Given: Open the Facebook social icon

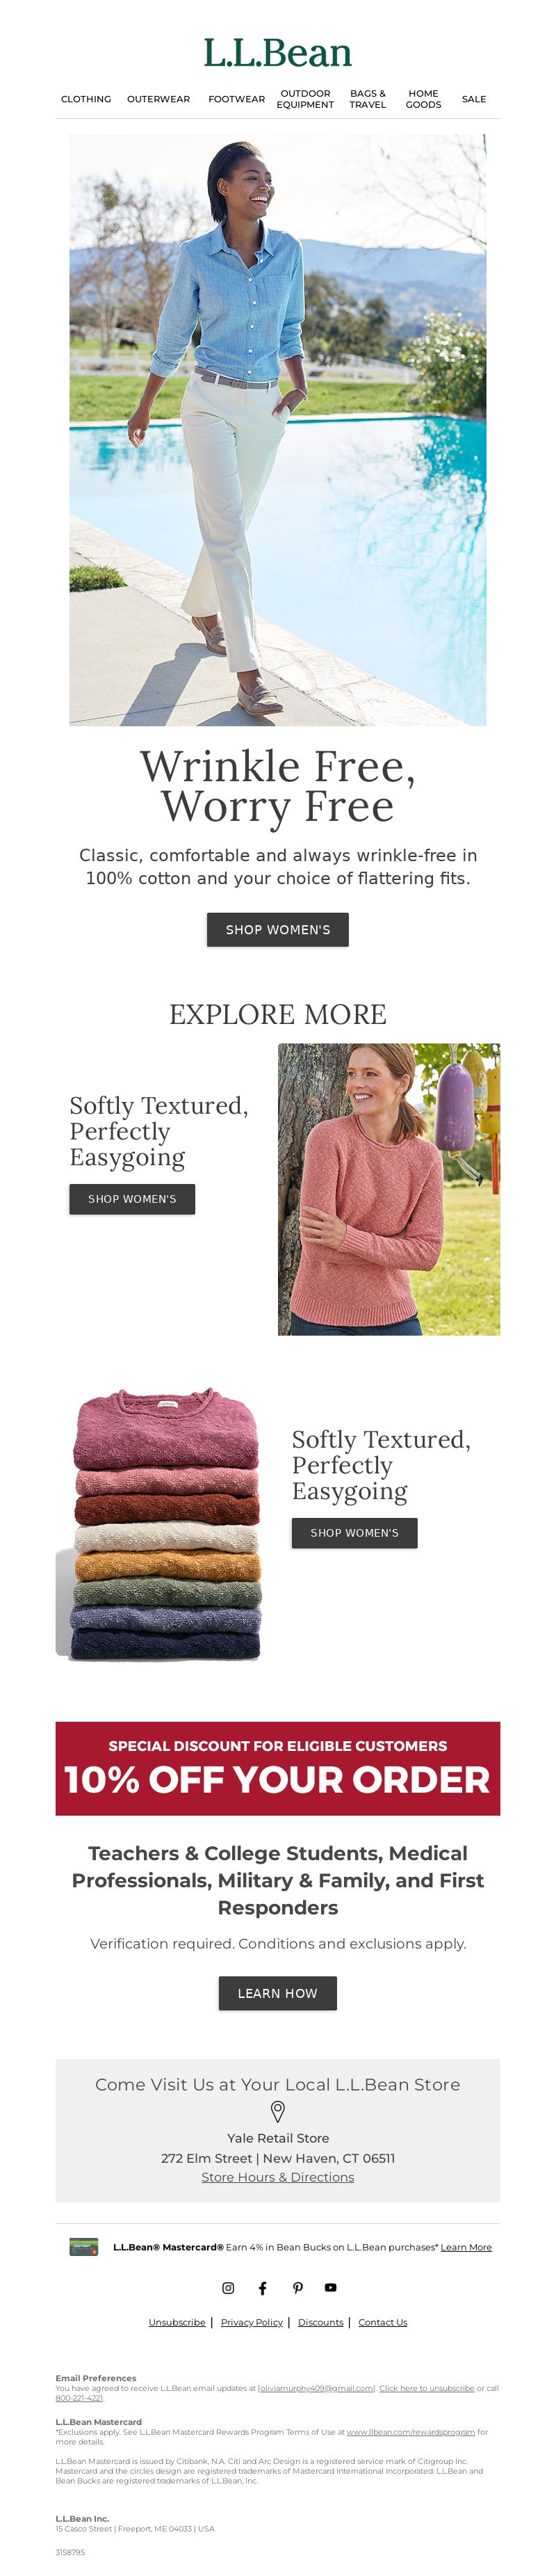Looking at the screenshot, I should point(263,2288).
